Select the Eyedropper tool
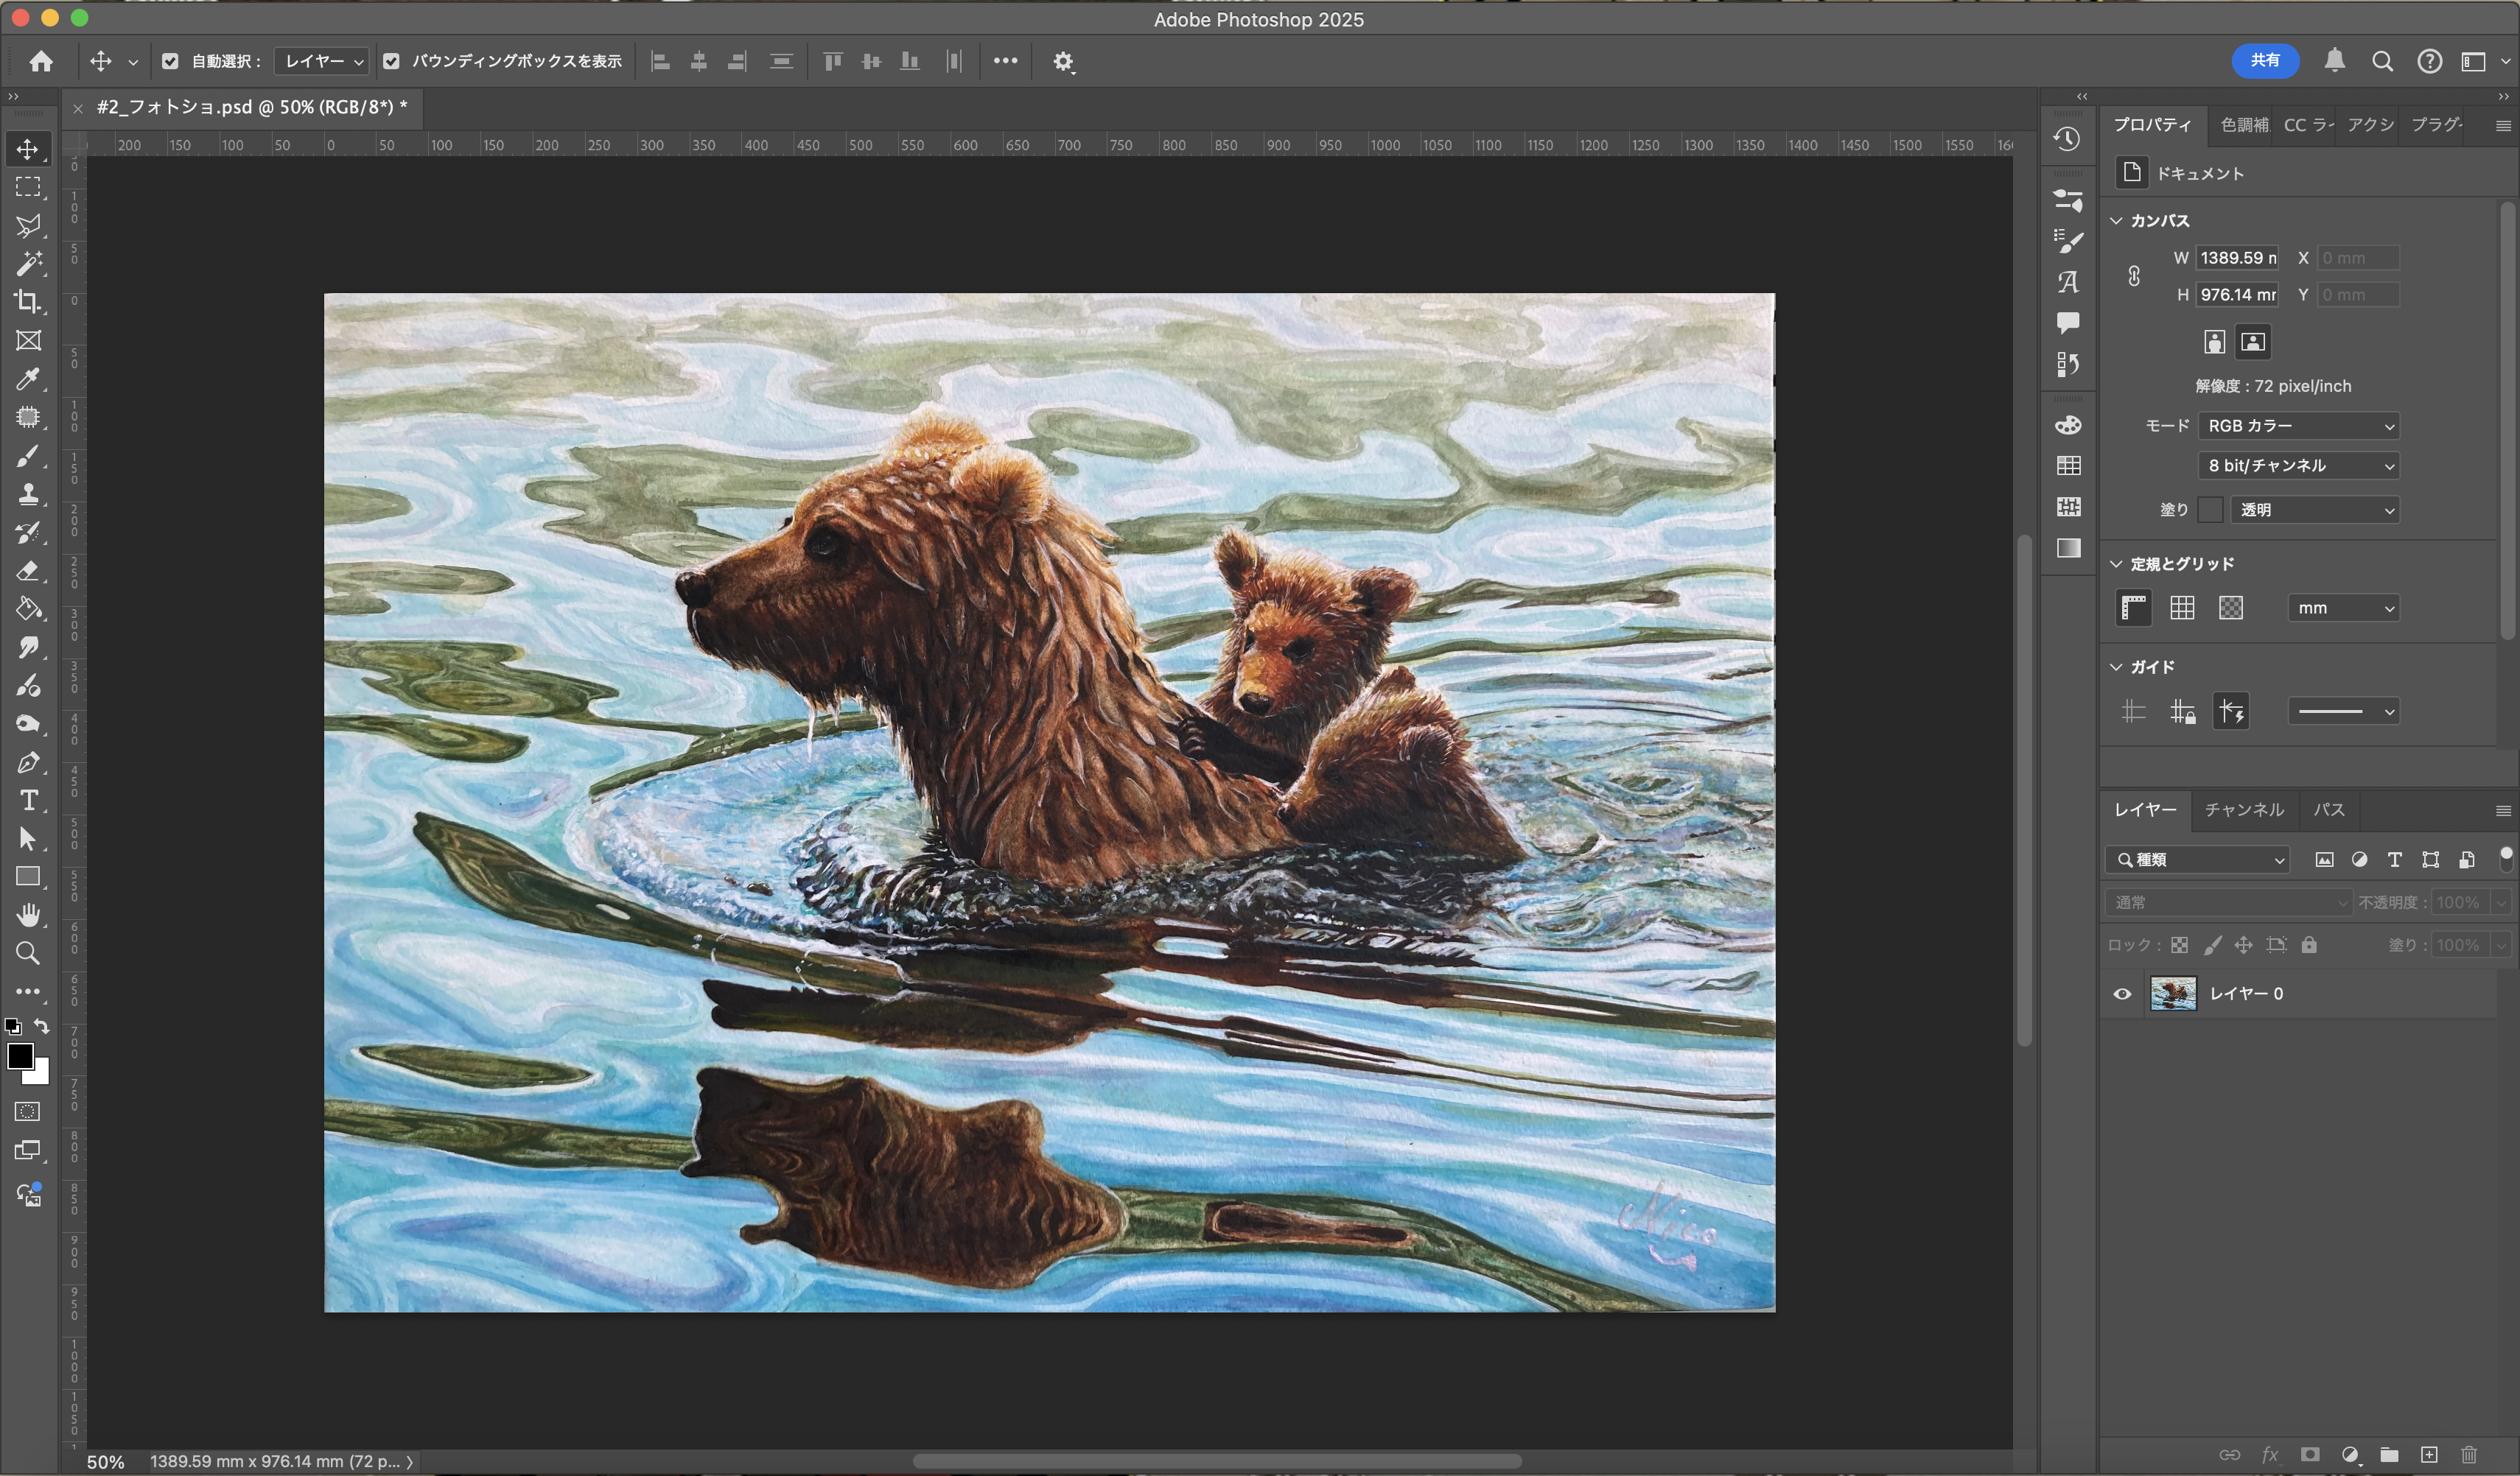Image resolution: width=2520 pixels, height=1476 pixels. coord(28,379)
